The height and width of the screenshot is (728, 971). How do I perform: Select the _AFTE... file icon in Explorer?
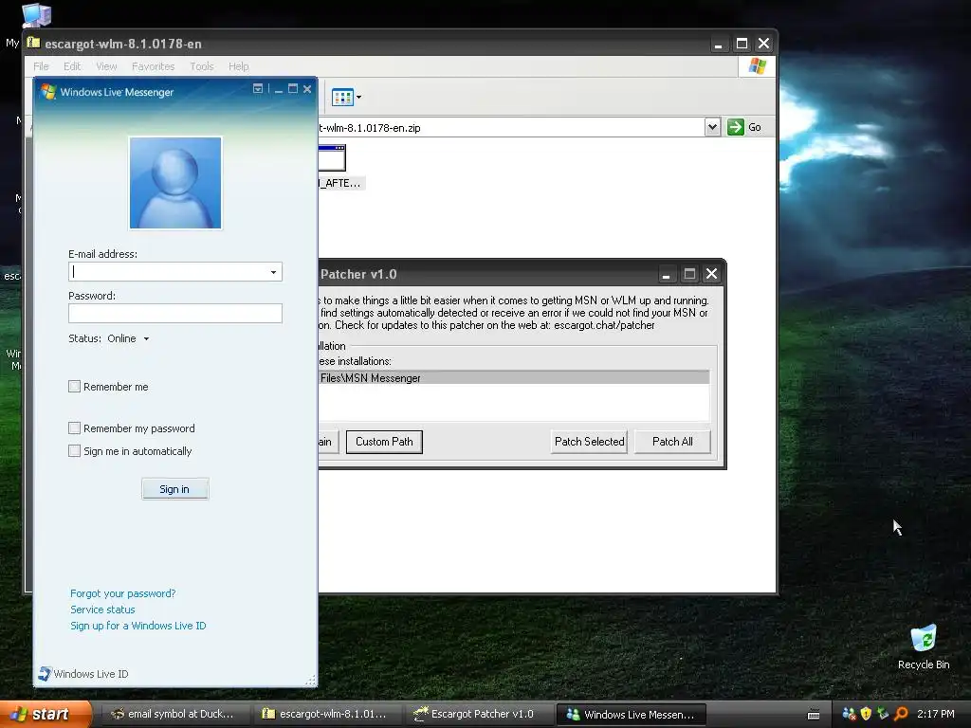[333, 158]
